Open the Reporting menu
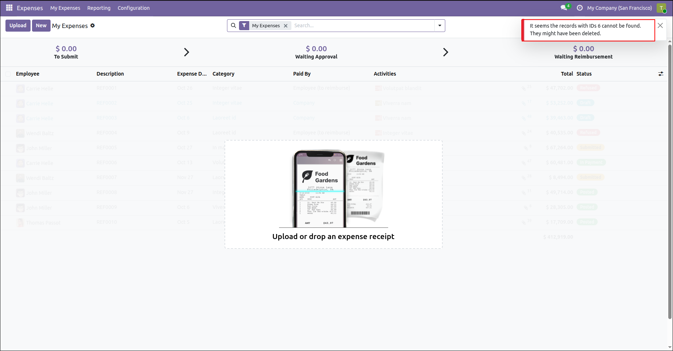 [99, 8]
